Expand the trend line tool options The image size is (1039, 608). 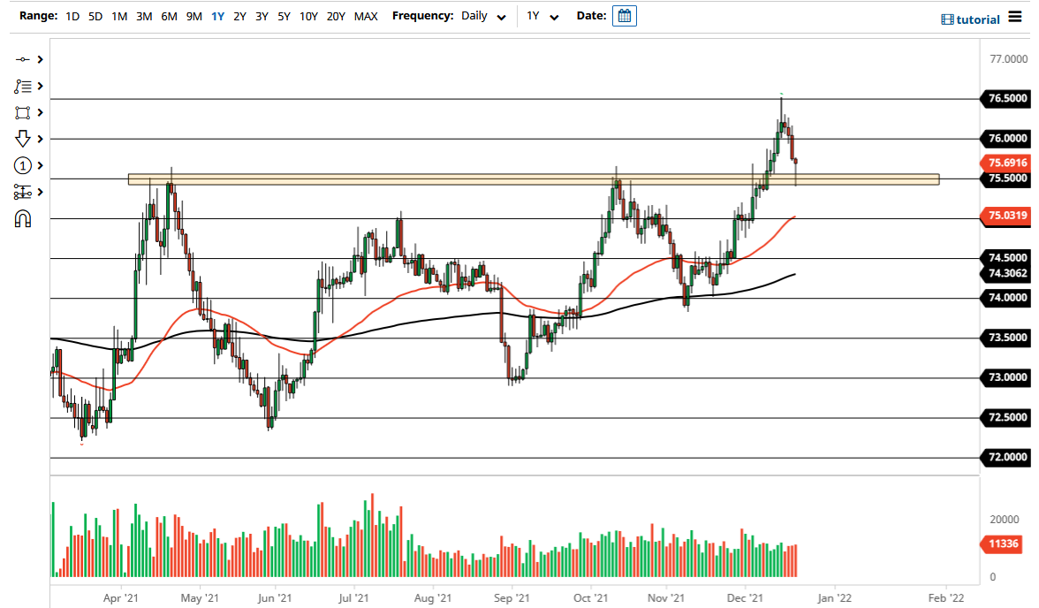[x=40, y=60]
